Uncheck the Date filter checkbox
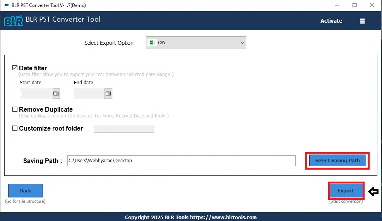Image resolution: width=382 pixels, height=221 pixels. 15,68
